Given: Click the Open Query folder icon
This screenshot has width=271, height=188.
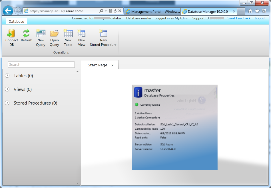Looking at the screenshot, I should [55, 33].
